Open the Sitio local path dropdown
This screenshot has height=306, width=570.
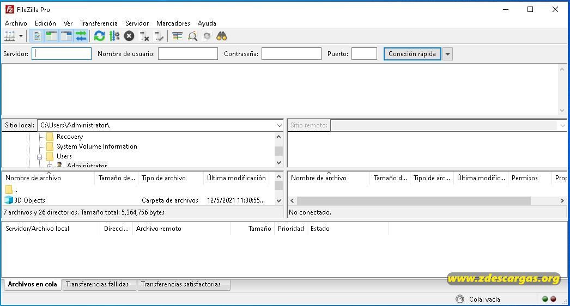pyautogui.click(x=279, y=125)
